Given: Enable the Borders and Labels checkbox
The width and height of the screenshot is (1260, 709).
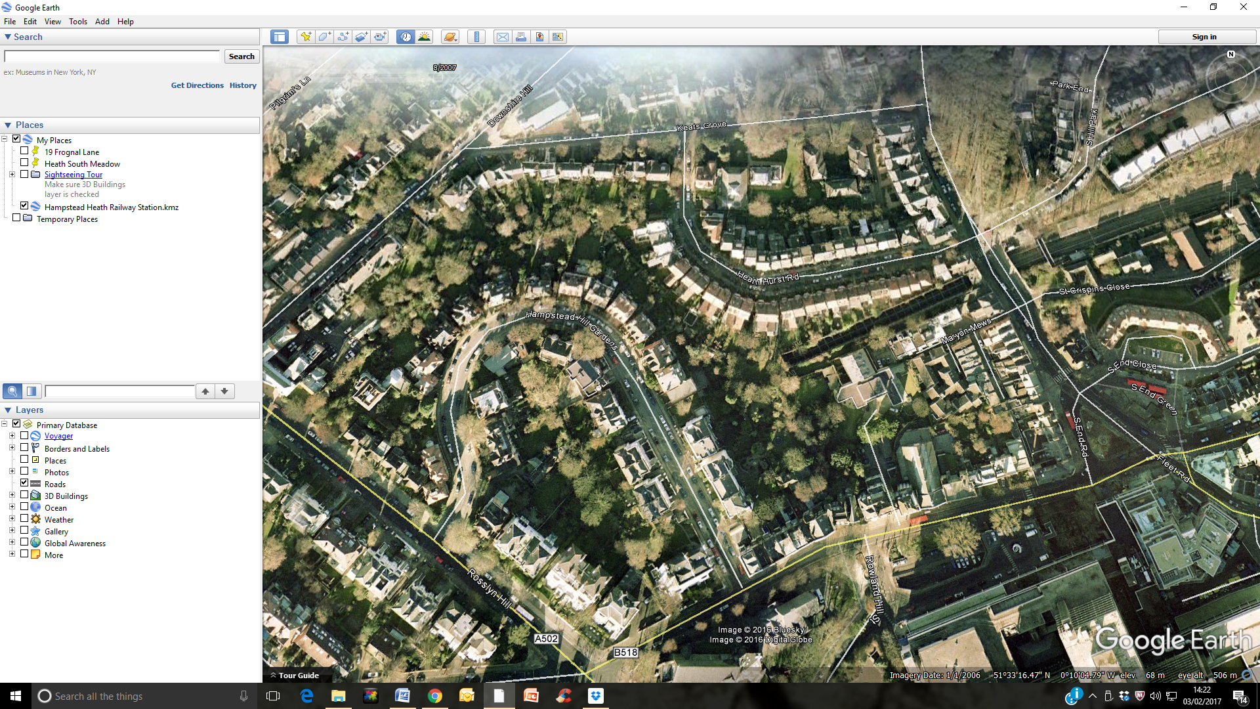Looking at the screenshot, I should (24, 448).
